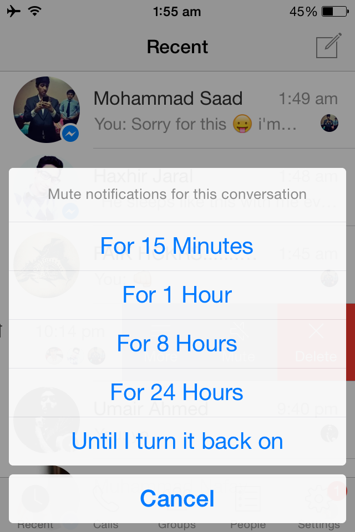
Task: Tap the small read-receipt avatar beside Saad's message
Action: [329, 123]
